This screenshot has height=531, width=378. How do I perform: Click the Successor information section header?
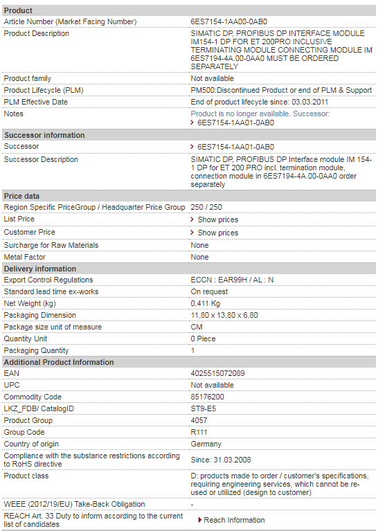click(x=189, y=135)
